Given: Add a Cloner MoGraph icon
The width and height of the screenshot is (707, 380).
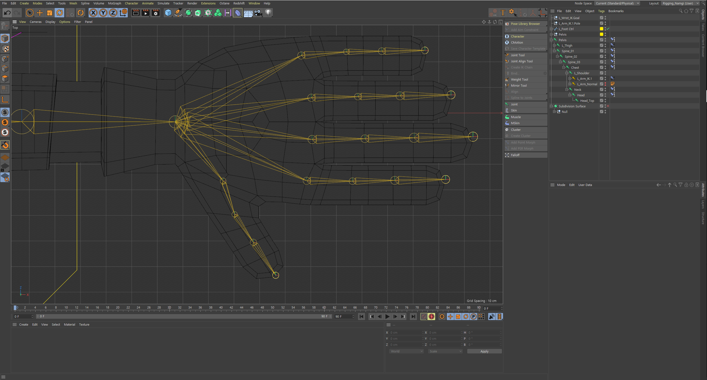Looking at the screenshot, I should tap(218, 13).
